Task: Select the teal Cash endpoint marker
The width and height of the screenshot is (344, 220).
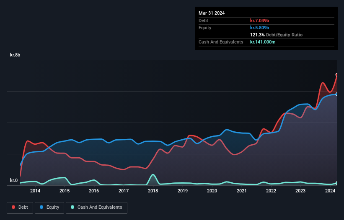Action: pyautogui.click(x=337, y=183)
